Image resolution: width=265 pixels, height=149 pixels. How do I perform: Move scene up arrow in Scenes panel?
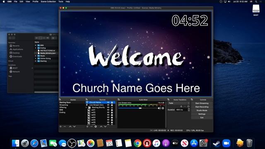pos(70,127)
